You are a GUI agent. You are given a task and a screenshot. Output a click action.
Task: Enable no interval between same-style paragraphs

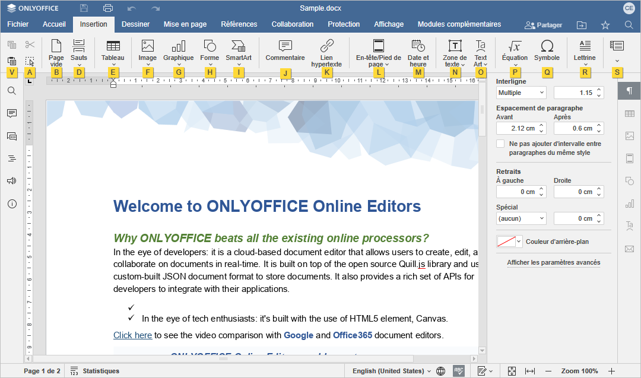(501, 144)
